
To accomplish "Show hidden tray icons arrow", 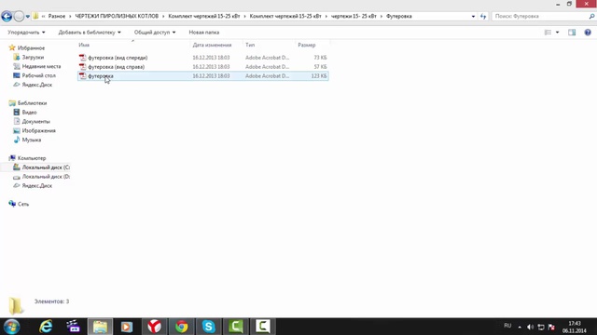I will (x=520, y=327).
